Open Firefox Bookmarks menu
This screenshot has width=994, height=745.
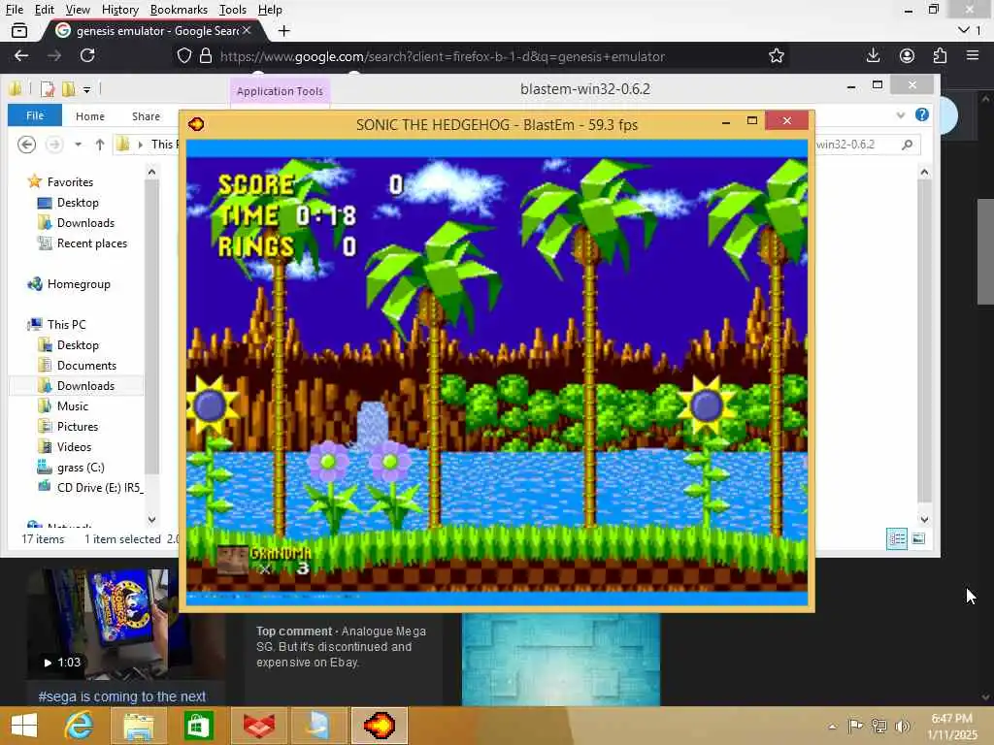point(179,10)
